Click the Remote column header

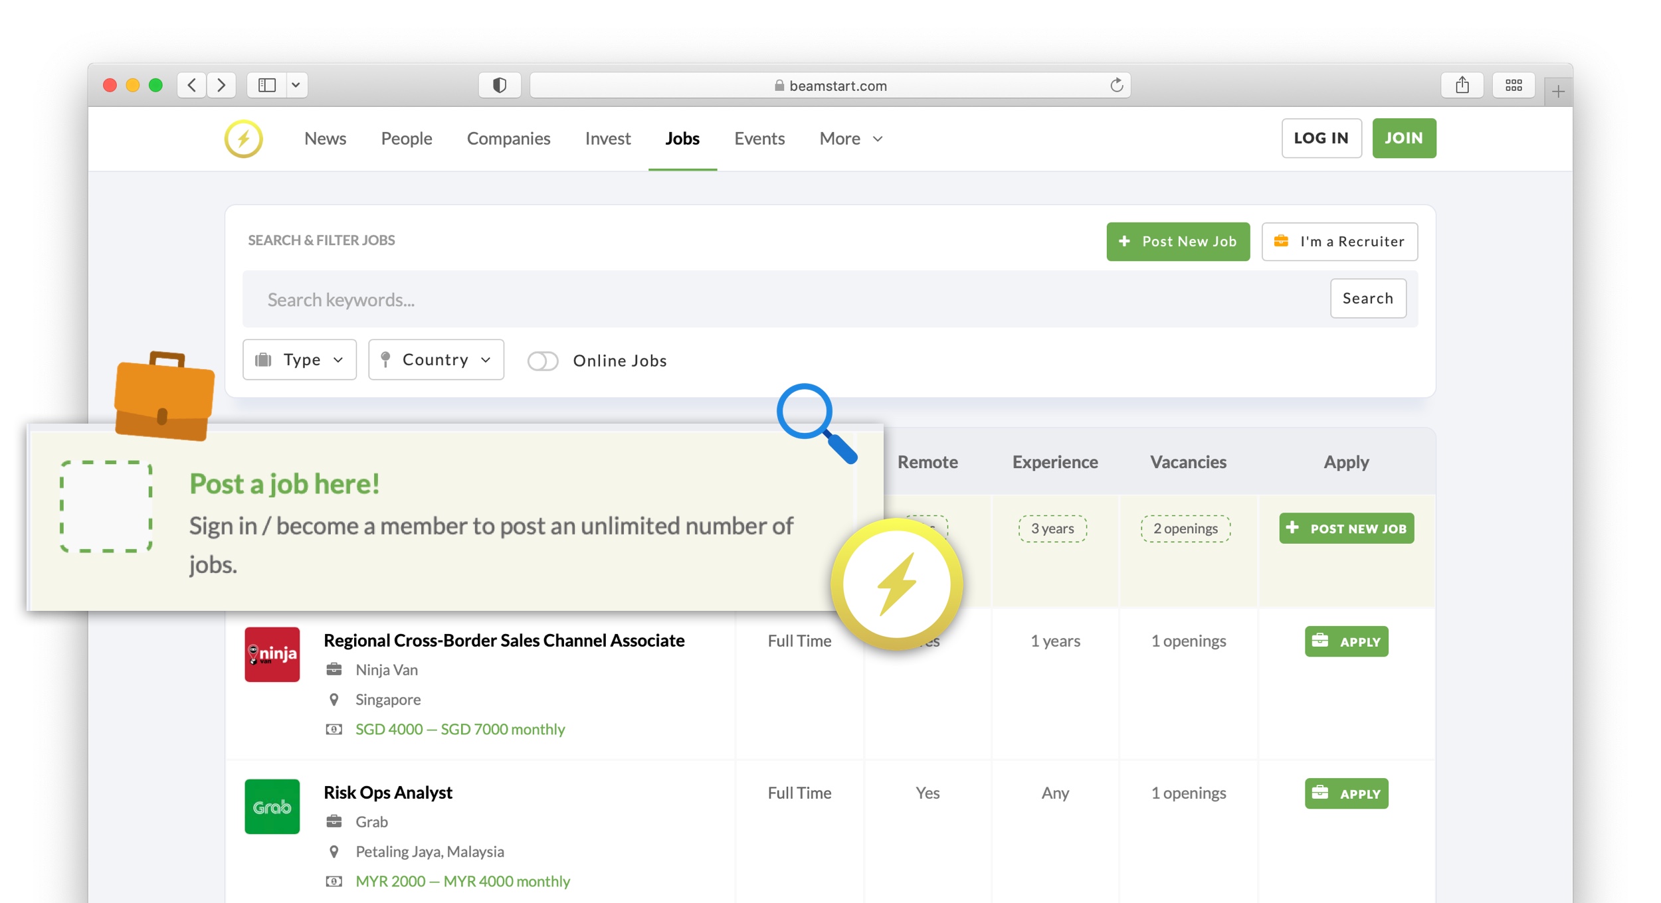928,462
